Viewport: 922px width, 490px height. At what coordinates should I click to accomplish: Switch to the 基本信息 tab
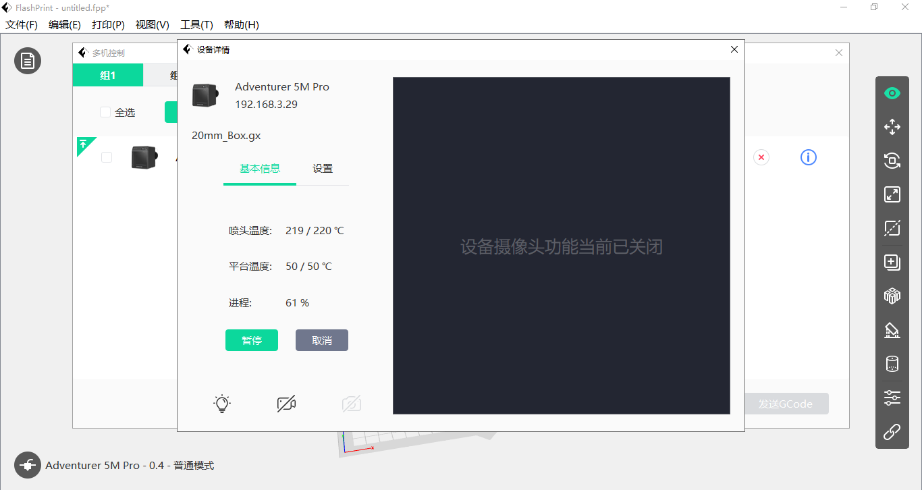point(260,169)
